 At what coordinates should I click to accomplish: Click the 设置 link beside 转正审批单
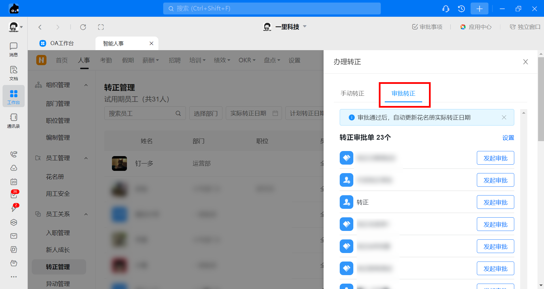click(508, 138)
